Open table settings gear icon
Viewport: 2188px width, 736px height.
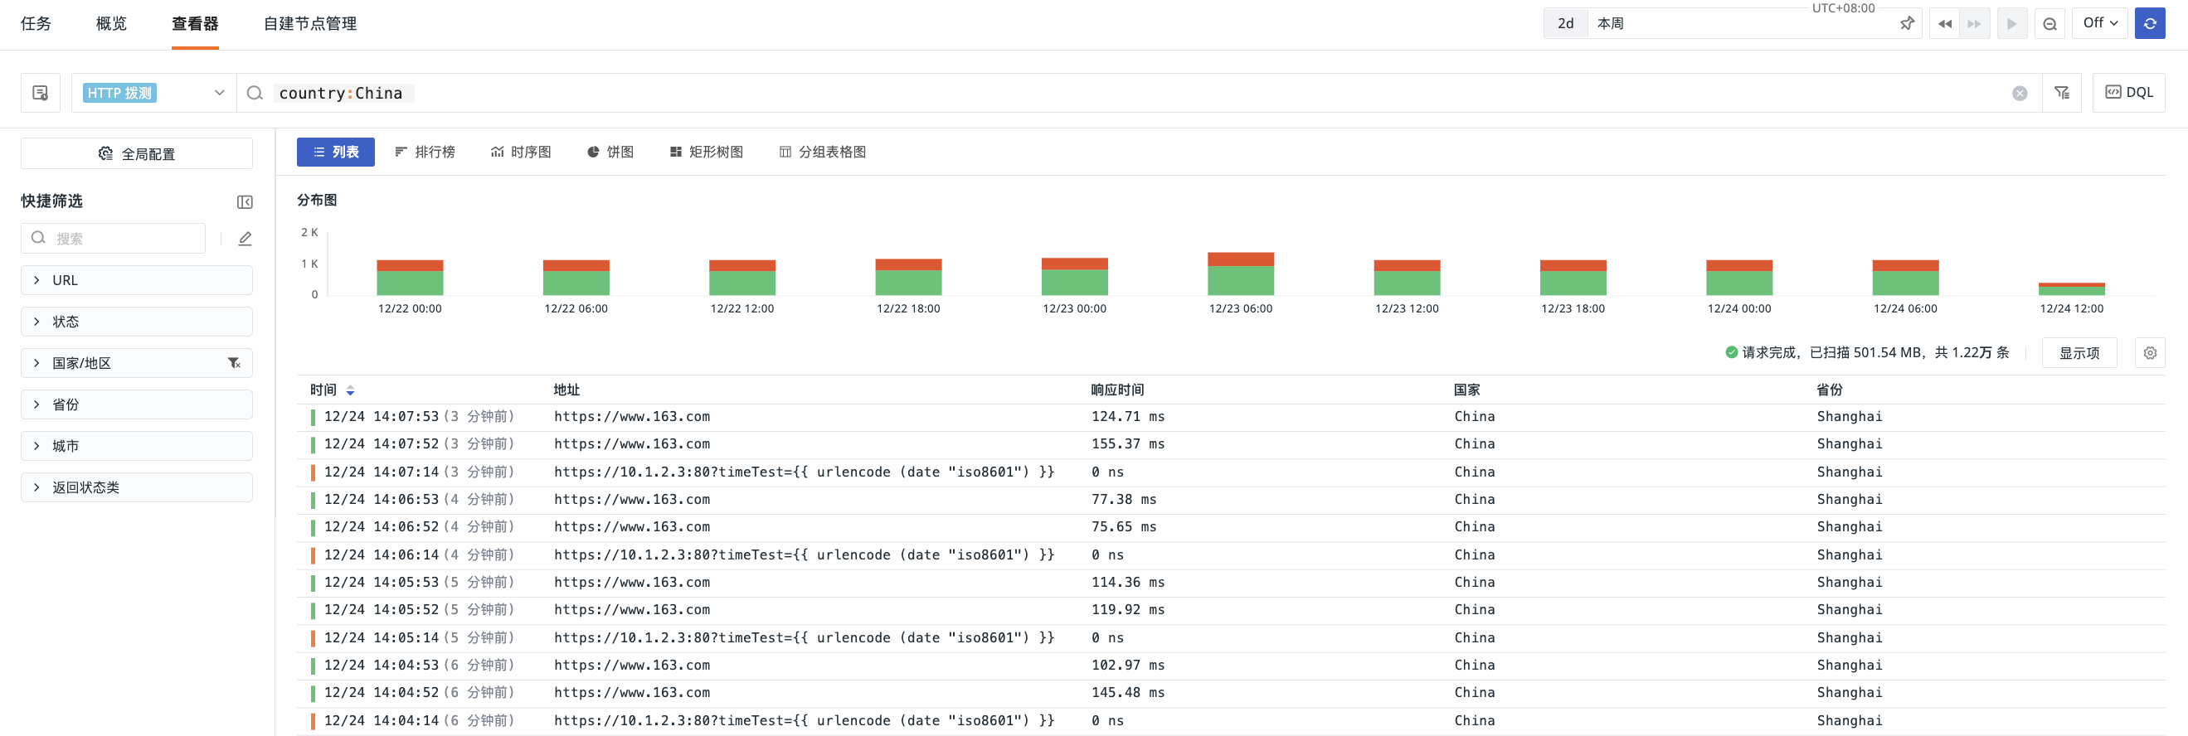pyautogui.click(x=2149, y=353)
